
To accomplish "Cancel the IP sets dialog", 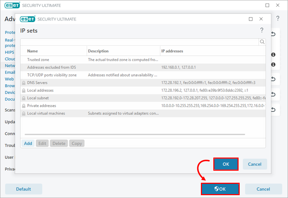I will pyautogui.click(x=255, y=164).
